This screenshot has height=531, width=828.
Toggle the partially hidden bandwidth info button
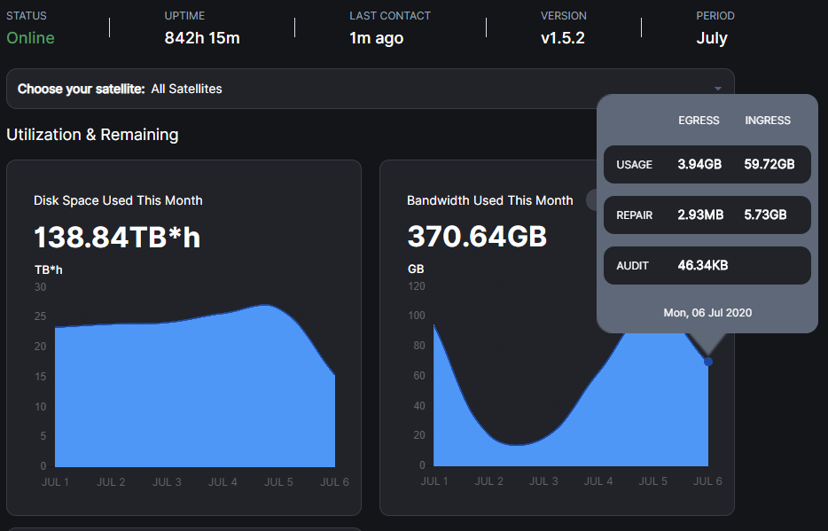coord(591,200)
